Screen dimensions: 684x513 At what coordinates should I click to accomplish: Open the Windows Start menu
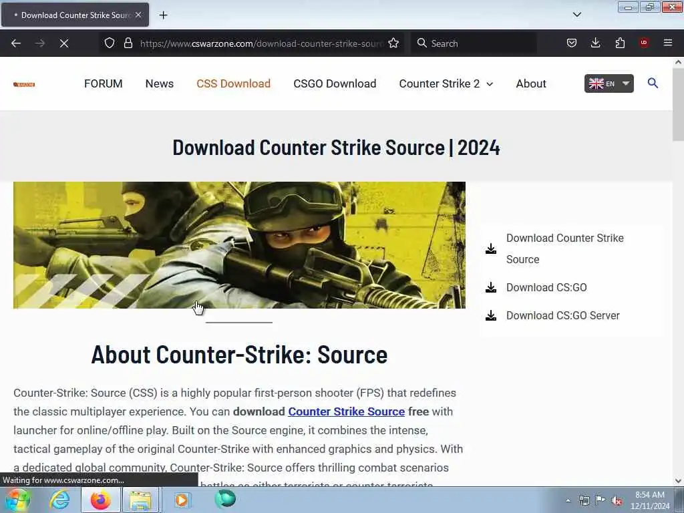[x=17, y=500]
